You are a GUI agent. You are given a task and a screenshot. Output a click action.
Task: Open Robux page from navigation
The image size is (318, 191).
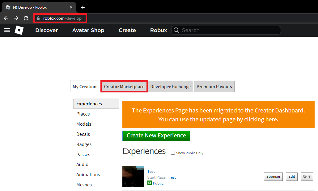click(x=159, y=30)
